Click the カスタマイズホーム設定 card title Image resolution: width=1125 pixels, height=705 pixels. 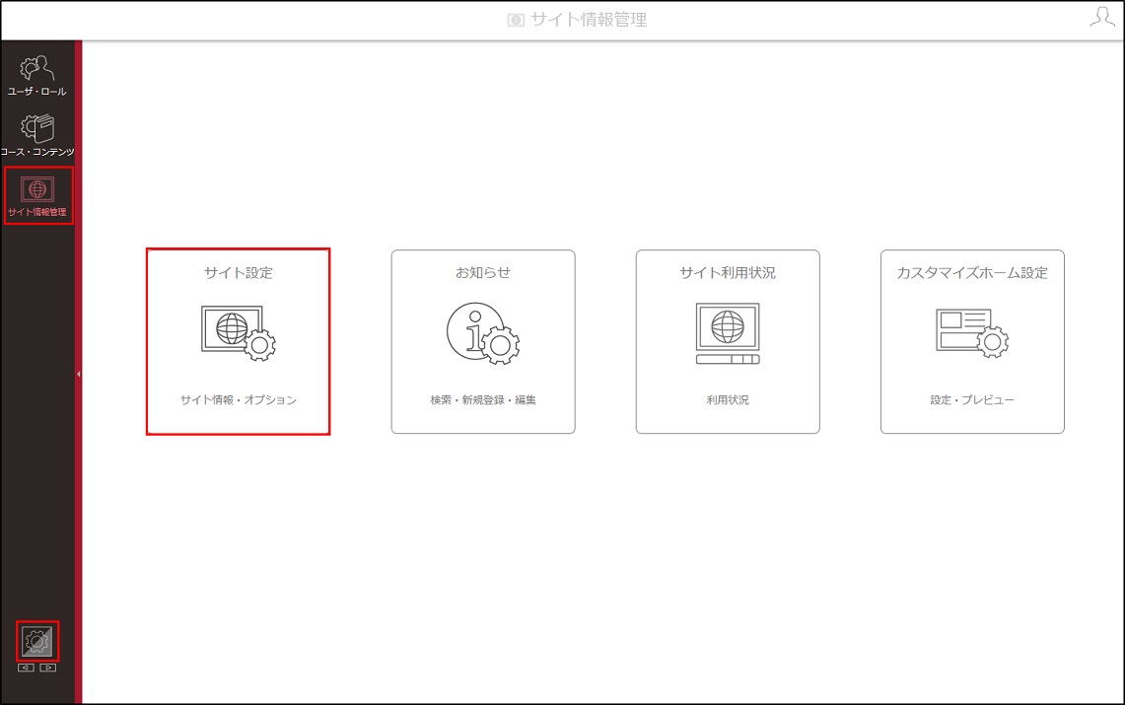[972, 272]
